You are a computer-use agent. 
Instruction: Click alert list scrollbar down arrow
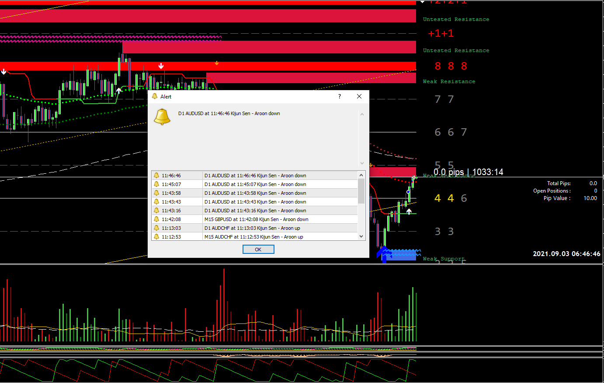[361, 236]
